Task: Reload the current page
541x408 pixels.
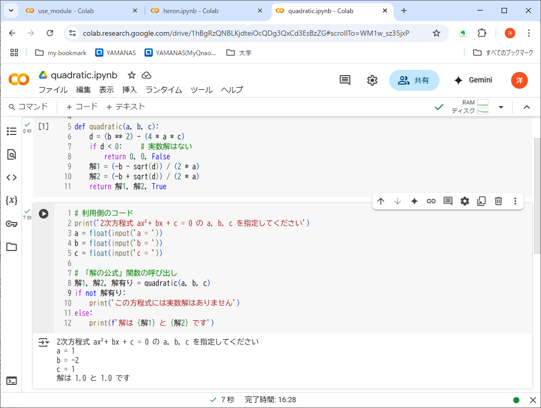Action: coord(50,33)
